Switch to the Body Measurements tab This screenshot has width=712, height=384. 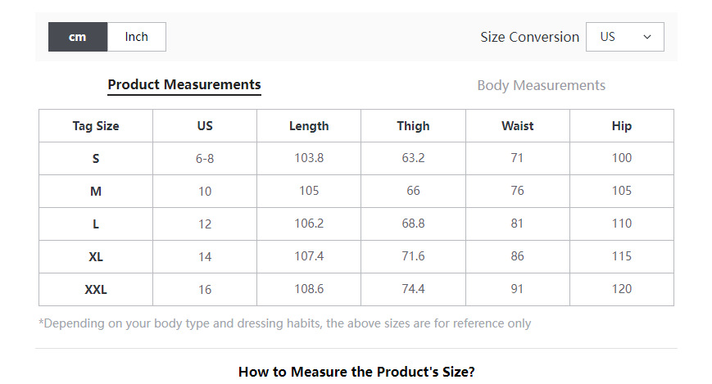pos(541,85)
